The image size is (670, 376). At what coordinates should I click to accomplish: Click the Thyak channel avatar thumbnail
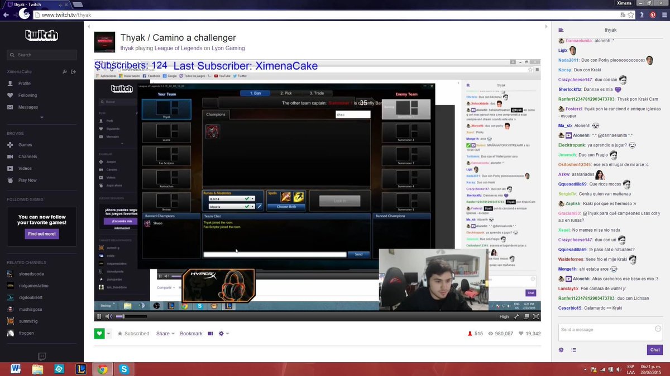104,42
